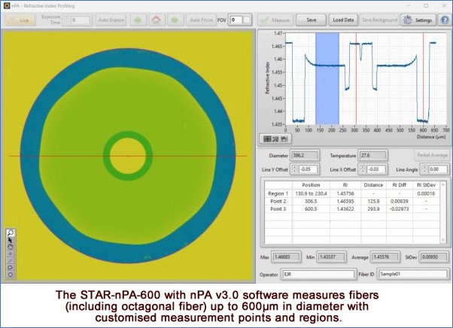Click the Auto Focus button
This screenshot has width=453, height=328.
point(201,20)
